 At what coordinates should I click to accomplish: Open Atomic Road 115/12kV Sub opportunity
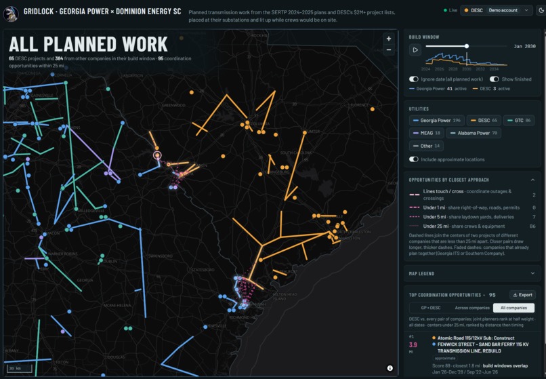tap(476, 338)
